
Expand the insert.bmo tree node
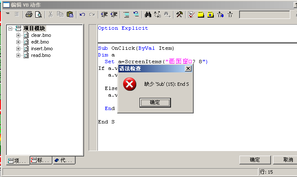click(18, 49)
